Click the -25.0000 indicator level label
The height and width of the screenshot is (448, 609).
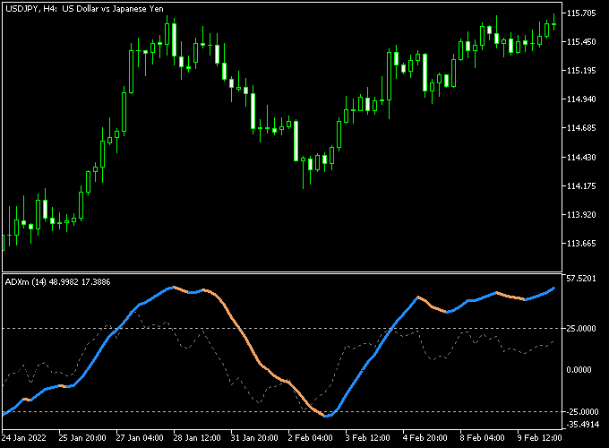coord(581,411)
